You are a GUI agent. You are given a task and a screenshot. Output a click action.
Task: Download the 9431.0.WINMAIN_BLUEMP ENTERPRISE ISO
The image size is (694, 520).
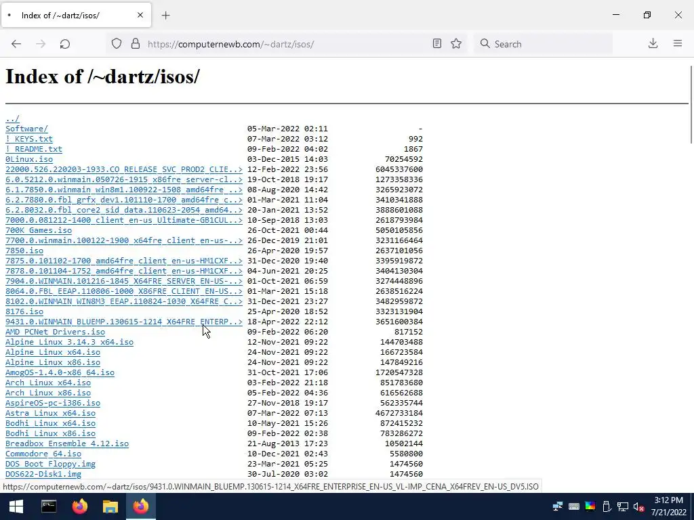click(124, 322)
